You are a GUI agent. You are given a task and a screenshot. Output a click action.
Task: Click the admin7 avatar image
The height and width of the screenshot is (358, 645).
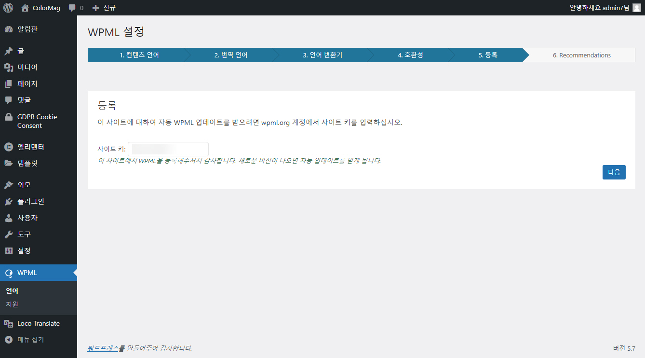click(637, 8)
